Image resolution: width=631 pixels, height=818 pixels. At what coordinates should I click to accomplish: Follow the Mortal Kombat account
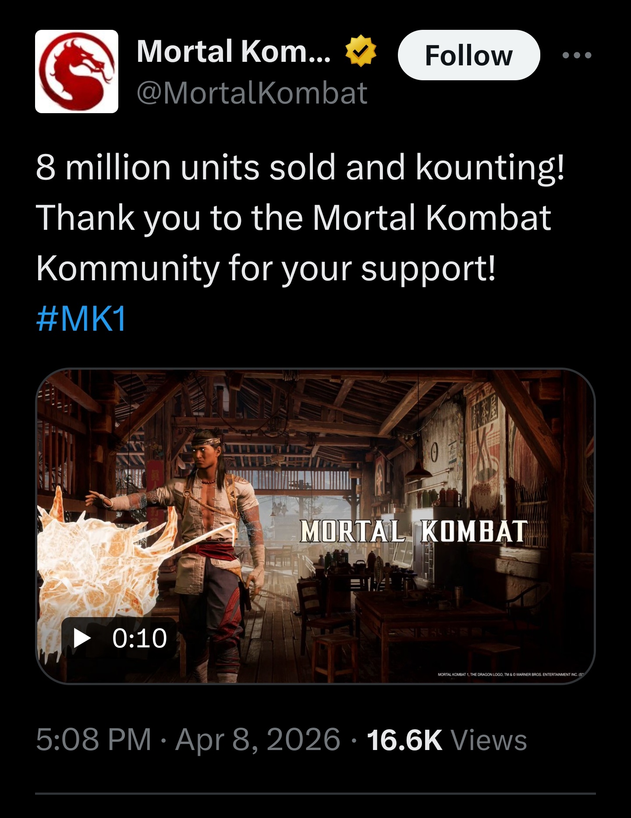[x=469, y=55]
